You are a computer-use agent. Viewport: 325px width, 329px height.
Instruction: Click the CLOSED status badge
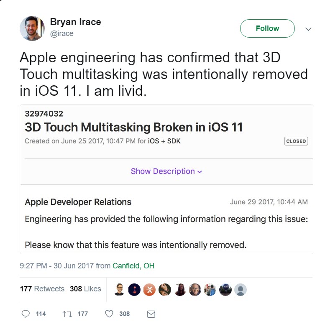[296, 141]
